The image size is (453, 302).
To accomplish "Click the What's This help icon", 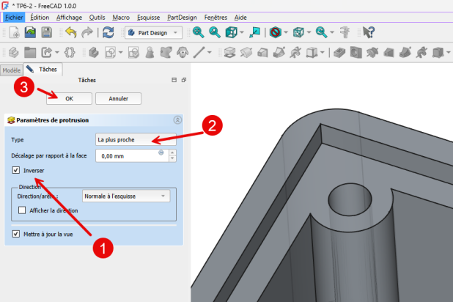I will point(369,32).
